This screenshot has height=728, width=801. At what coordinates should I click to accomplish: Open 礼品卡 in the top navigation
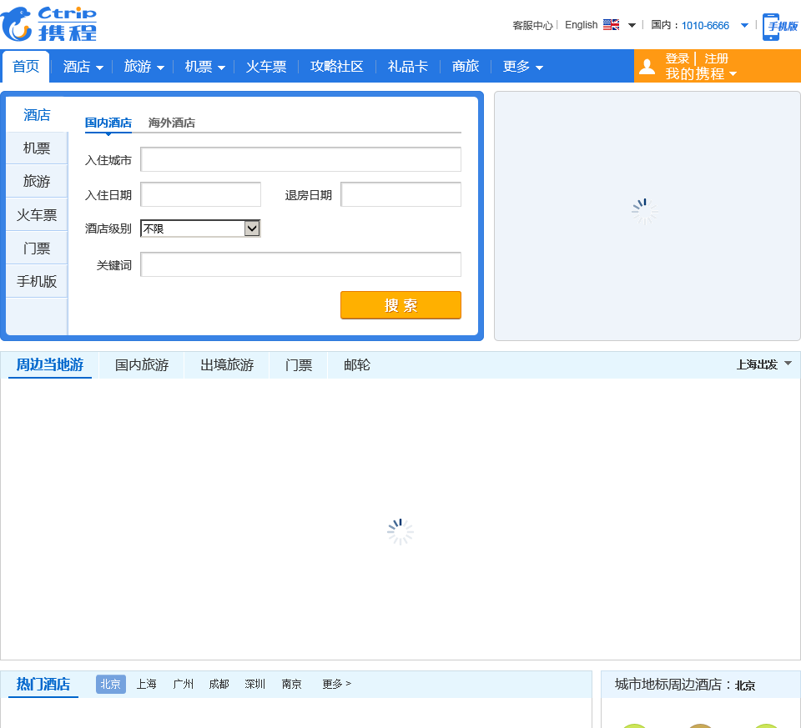coord(407,67)
